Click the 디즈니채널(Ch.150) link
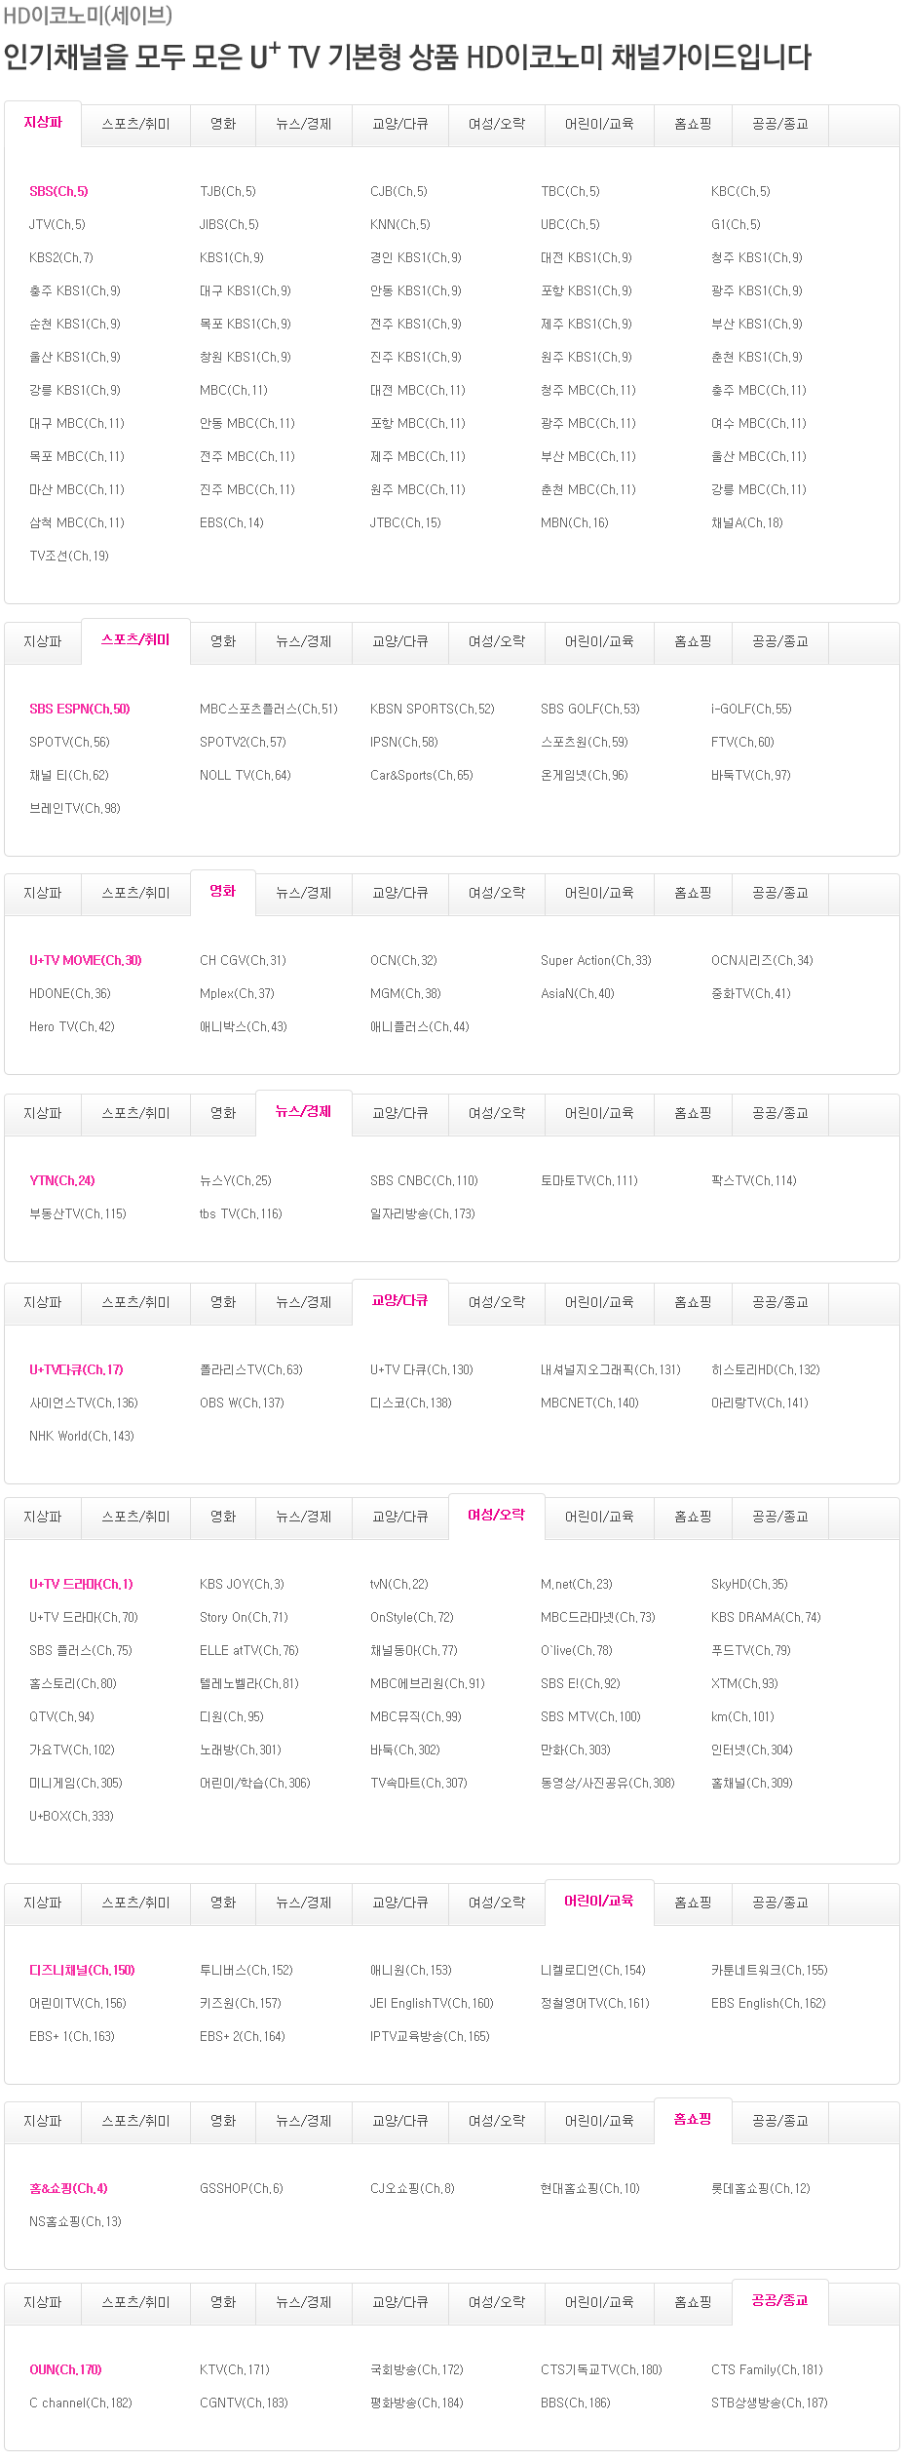 tap(82, 1971)
